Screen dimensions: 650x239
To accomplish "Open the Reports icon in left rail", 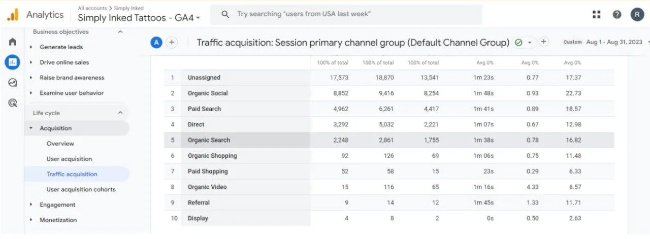I will coord(13,62).
